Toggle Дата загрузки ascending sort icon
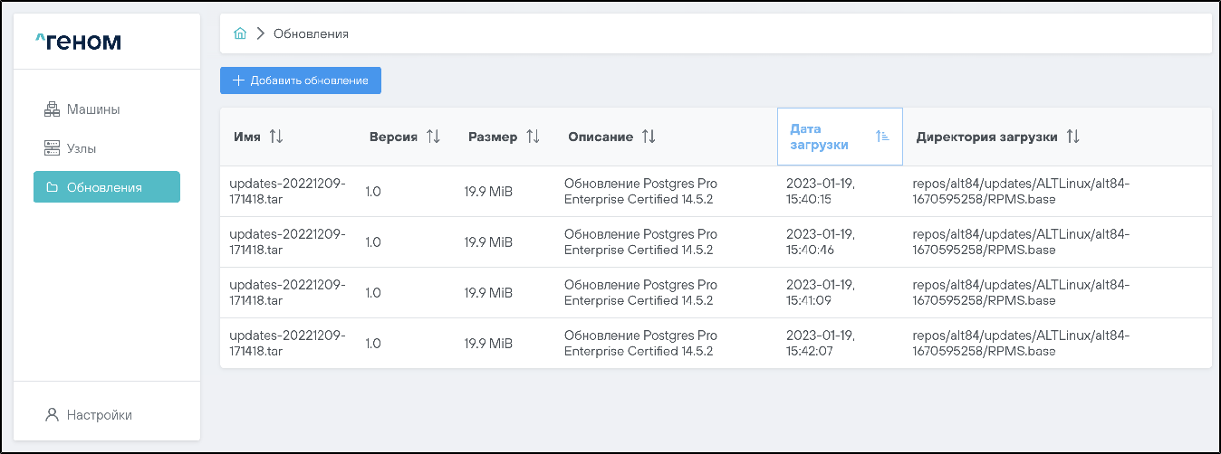 coord(882,137)
